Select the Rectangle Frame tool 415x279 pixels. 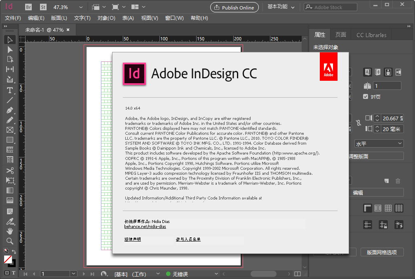[10, 130]
